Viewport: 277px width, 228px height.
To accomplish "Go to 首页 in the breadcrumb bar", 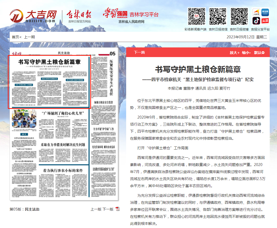I will pos(15,37).
